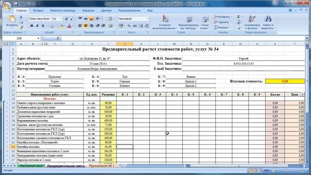Increase font size with the large A icon
The image size is (311, 175).
(67, 18)
